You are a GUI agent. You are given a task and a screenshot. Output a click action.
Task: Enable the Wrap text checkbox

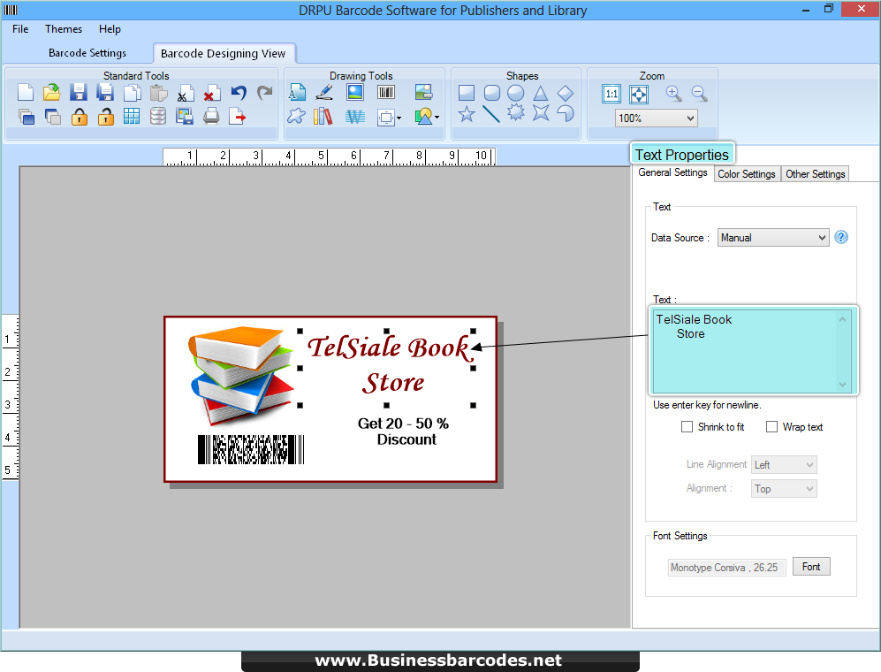(x=771, y=426)
